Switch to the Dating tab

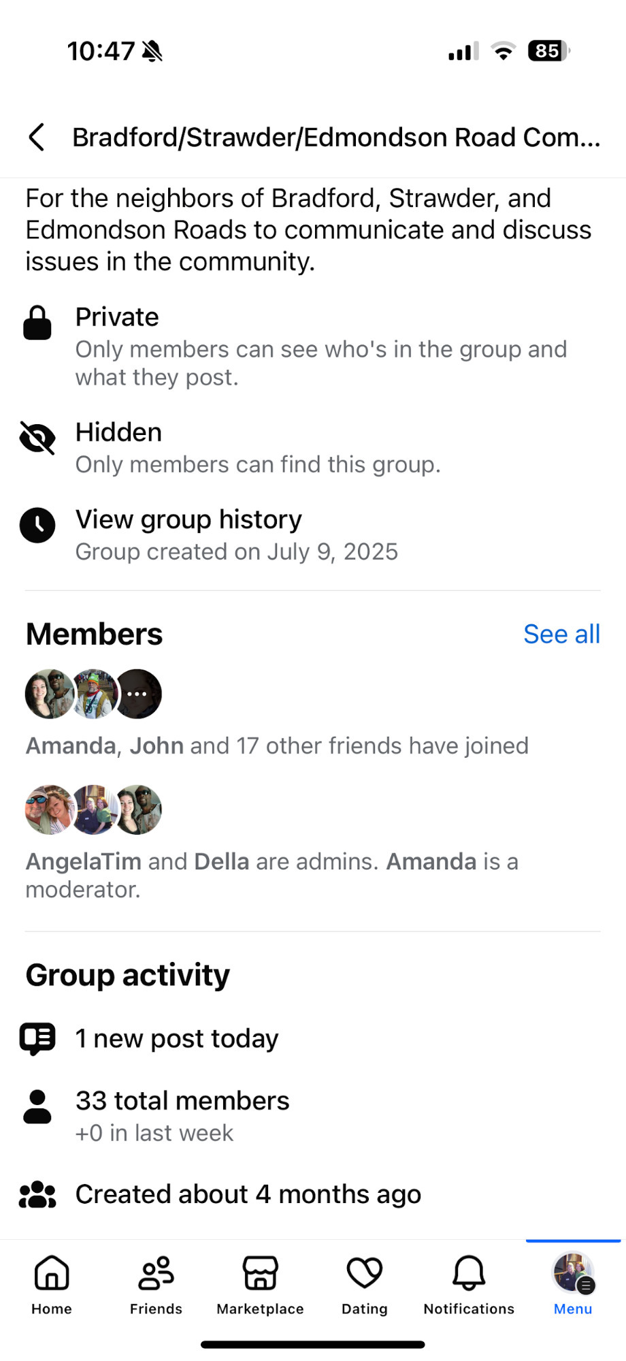(365, 1284)
